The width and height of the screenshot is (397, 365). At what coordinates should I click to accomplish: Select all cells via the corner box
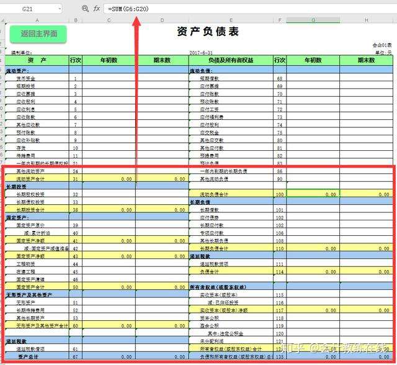tap(2, 20)
